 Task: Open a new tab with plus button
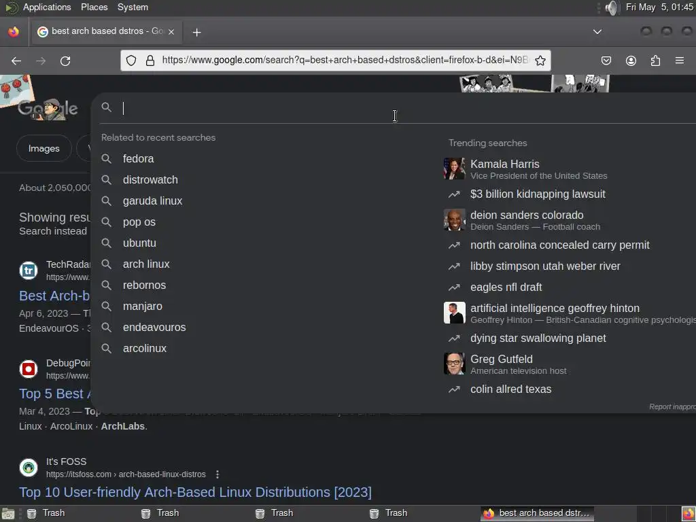point(196,32)
